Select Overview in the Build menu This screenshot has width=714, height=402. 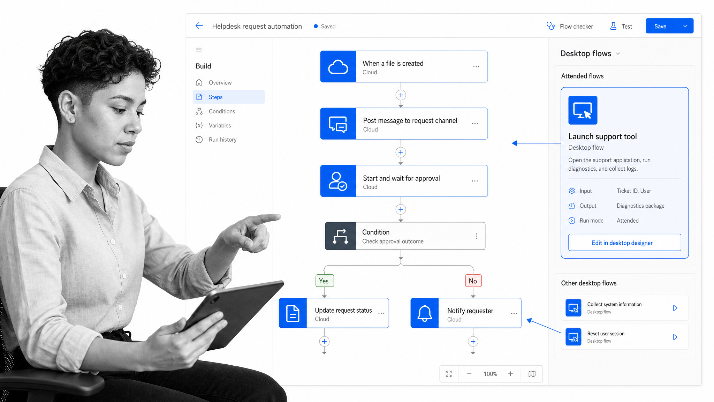(x=228, y=83)
